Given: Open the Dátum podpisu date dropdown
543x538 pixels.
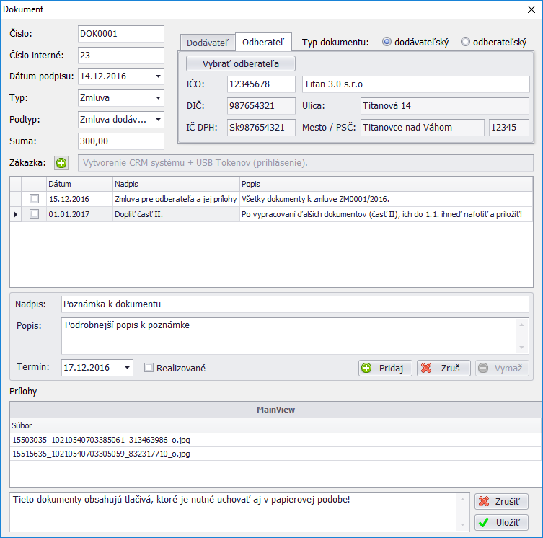Looking at the screenshot, I should (158, 76).
